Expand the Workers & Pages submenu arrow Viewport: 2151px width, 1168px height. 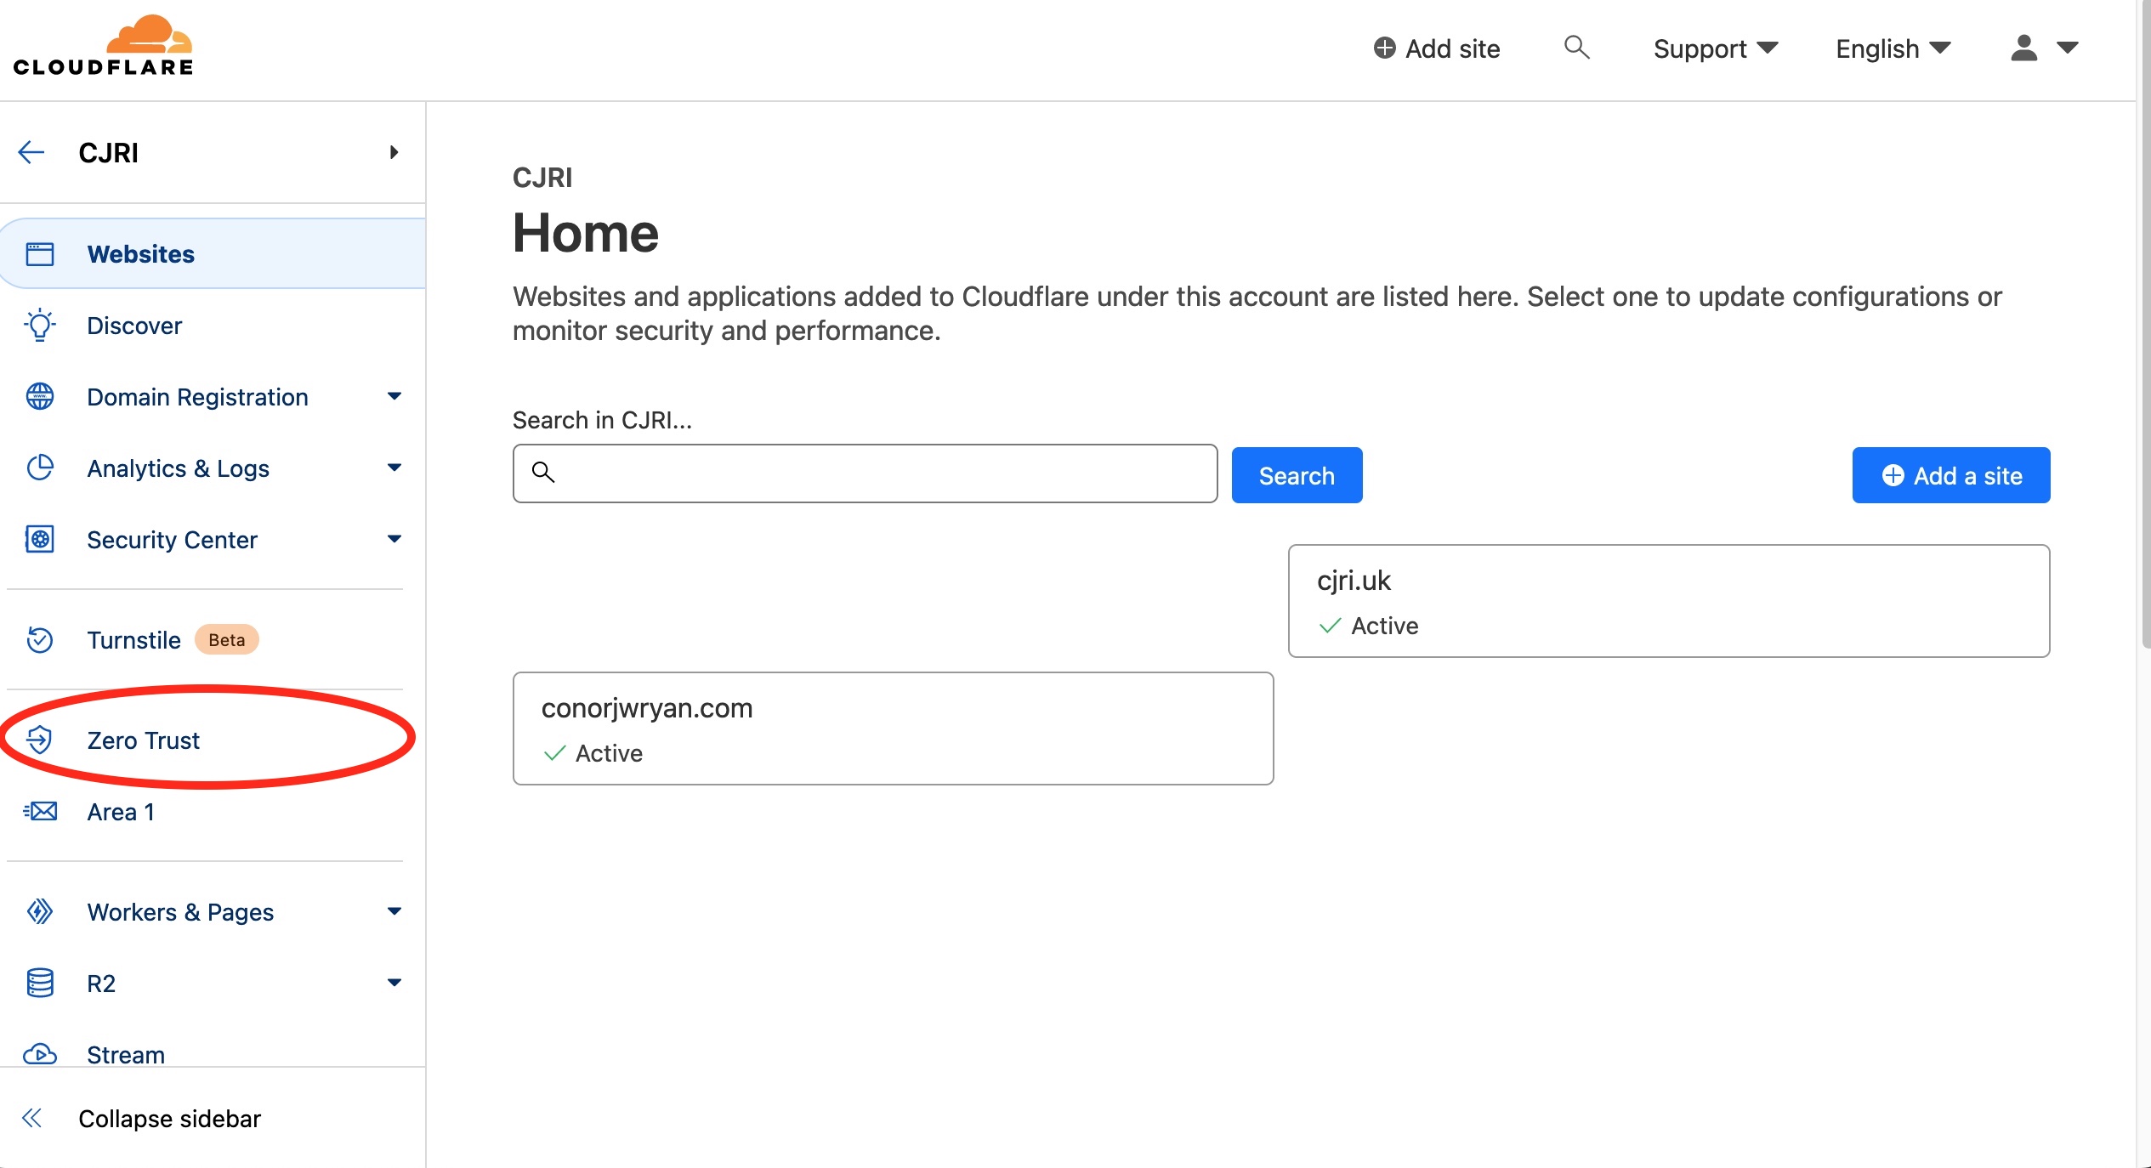pos(394,911)
